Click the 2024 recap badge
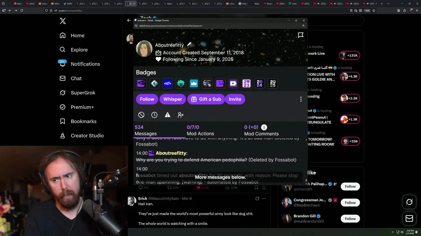 tap(260, 84)
